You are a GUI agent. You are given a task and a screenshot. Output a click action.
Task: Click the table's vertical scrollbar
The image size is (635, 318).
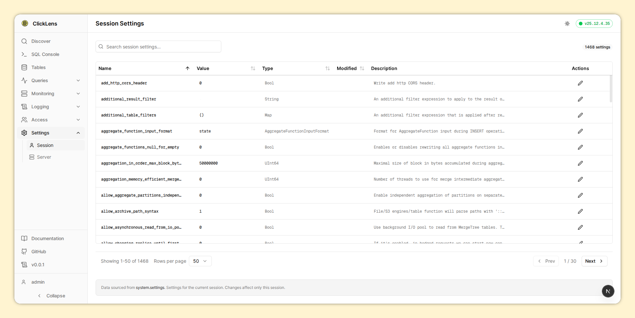coord(611,89)
